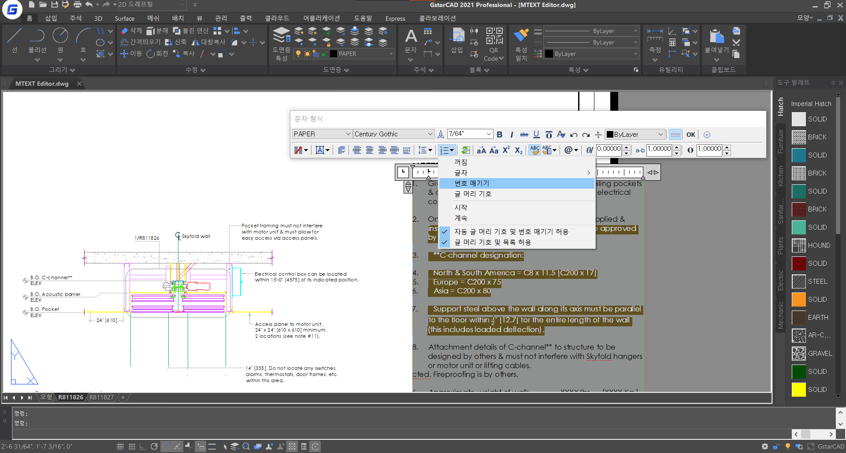Convert text to uppercase (aA)

pos(481,150)
